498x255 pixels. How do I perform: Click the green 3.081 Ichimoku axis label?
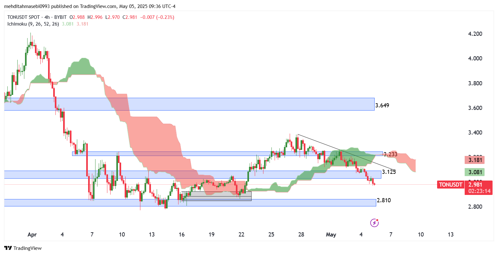pos(475,173)
